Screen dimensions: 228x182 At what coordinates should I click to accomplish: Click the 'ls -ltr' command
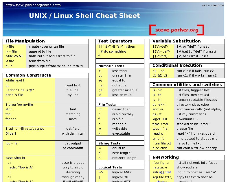[x=157, y=95]
